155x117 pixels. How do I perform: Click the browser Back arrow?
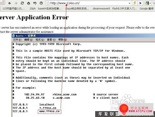(10, 3)
